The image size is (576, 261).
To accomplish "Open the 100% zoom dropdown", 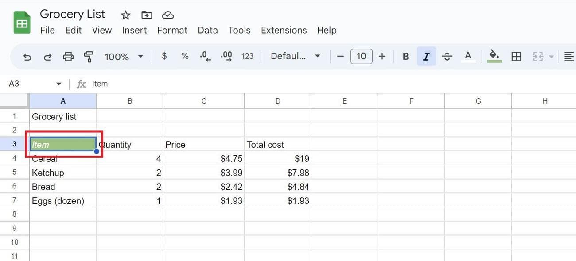I will (124, 57).
